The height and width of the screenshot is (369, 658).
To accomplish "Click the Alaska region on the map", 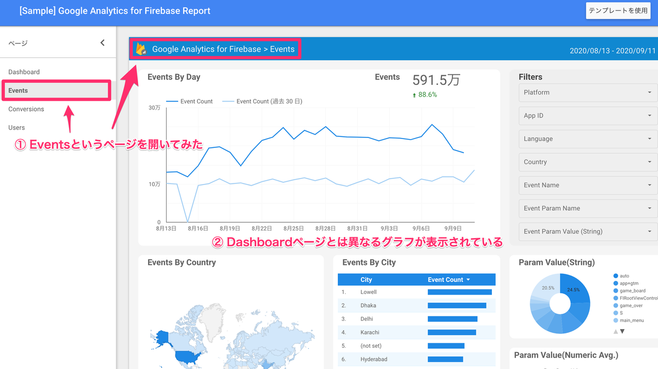I will pyautogui.click(x=162, y=338).
